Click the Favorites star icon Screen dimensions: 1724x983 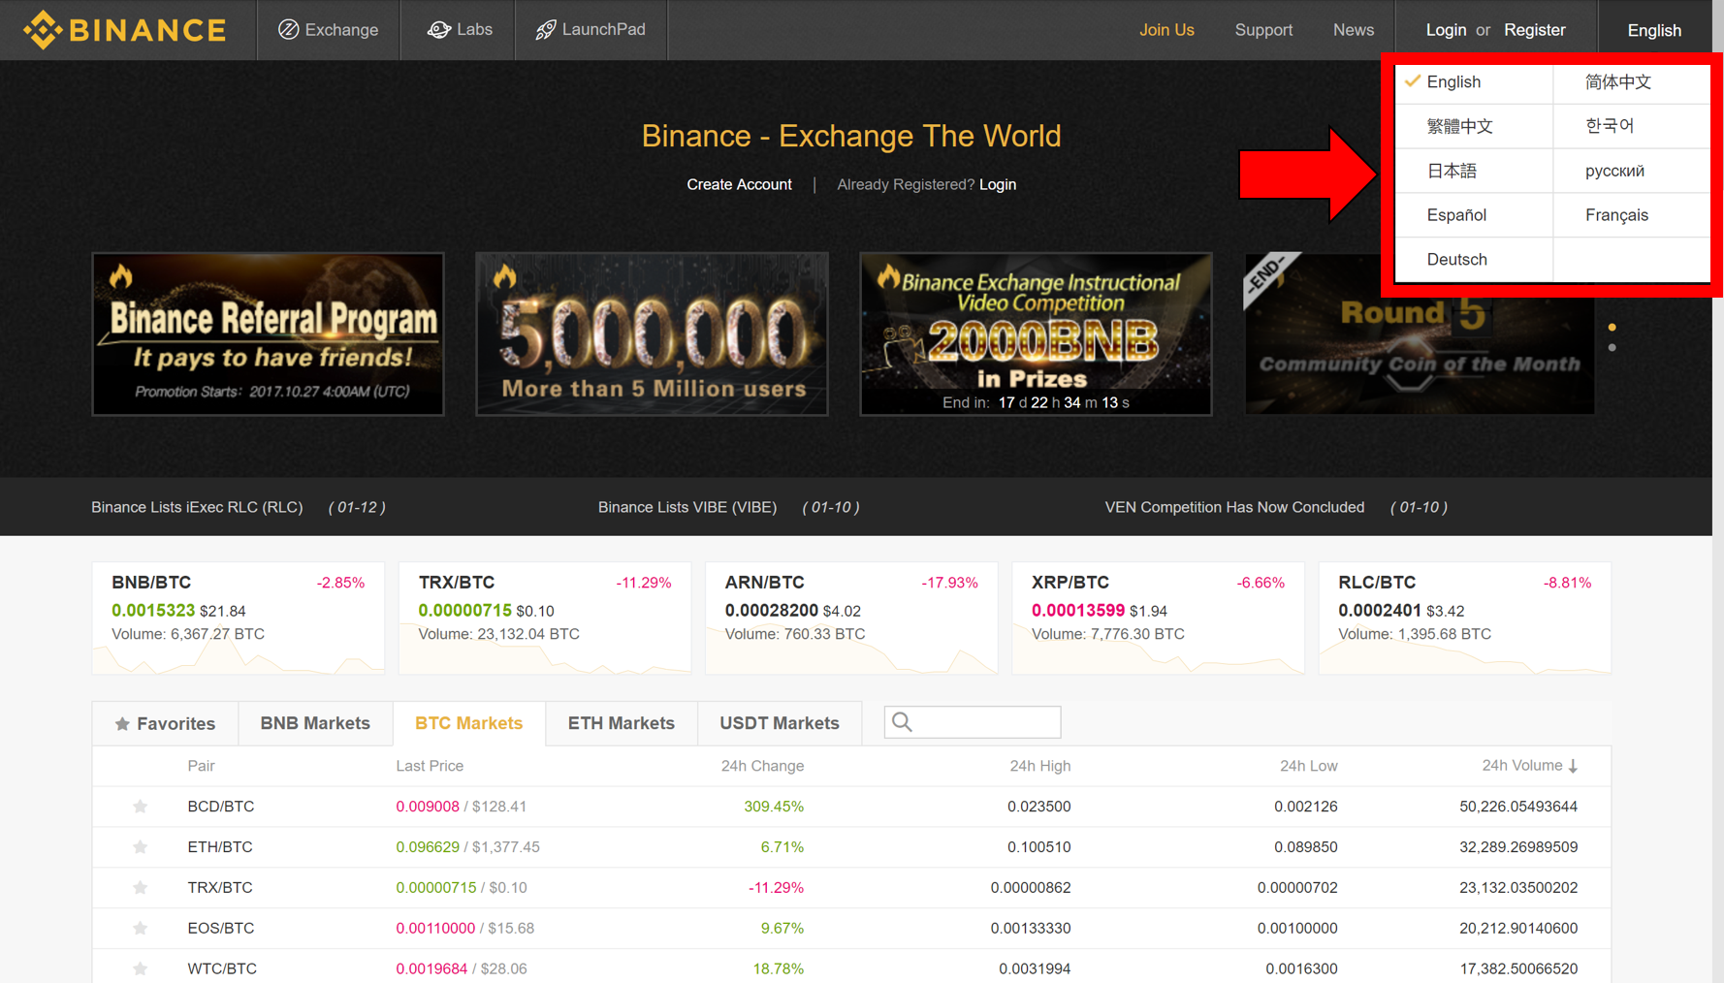[122, 724]
